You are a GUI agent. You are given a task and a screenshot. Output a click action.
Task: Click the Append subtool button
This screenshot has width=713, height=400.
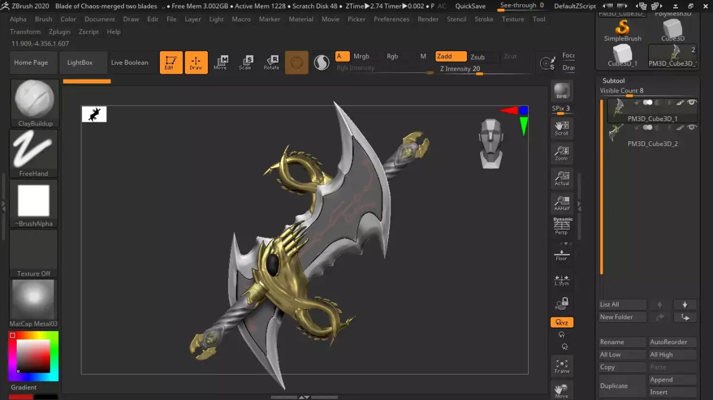pos(673,380)
